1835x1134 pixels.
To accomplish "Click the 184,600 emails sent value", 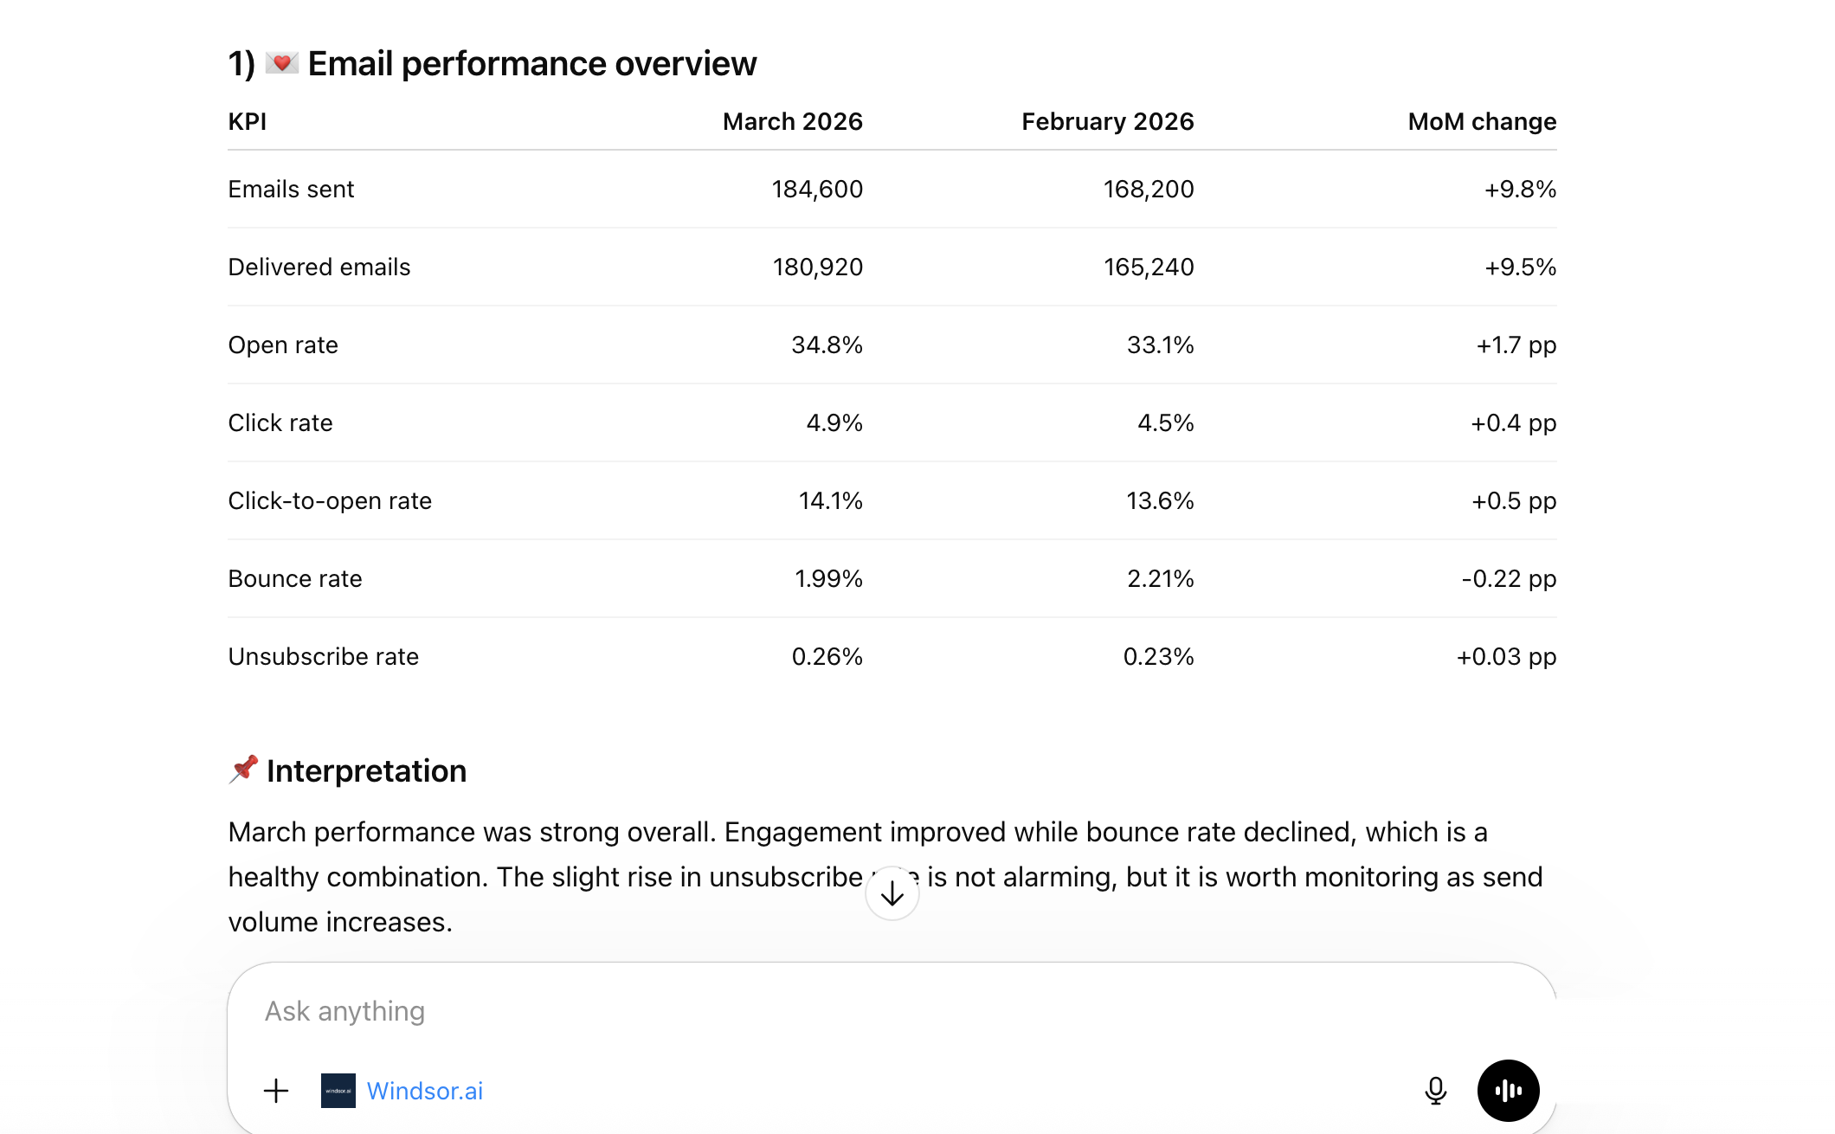I will coord(817,189).
